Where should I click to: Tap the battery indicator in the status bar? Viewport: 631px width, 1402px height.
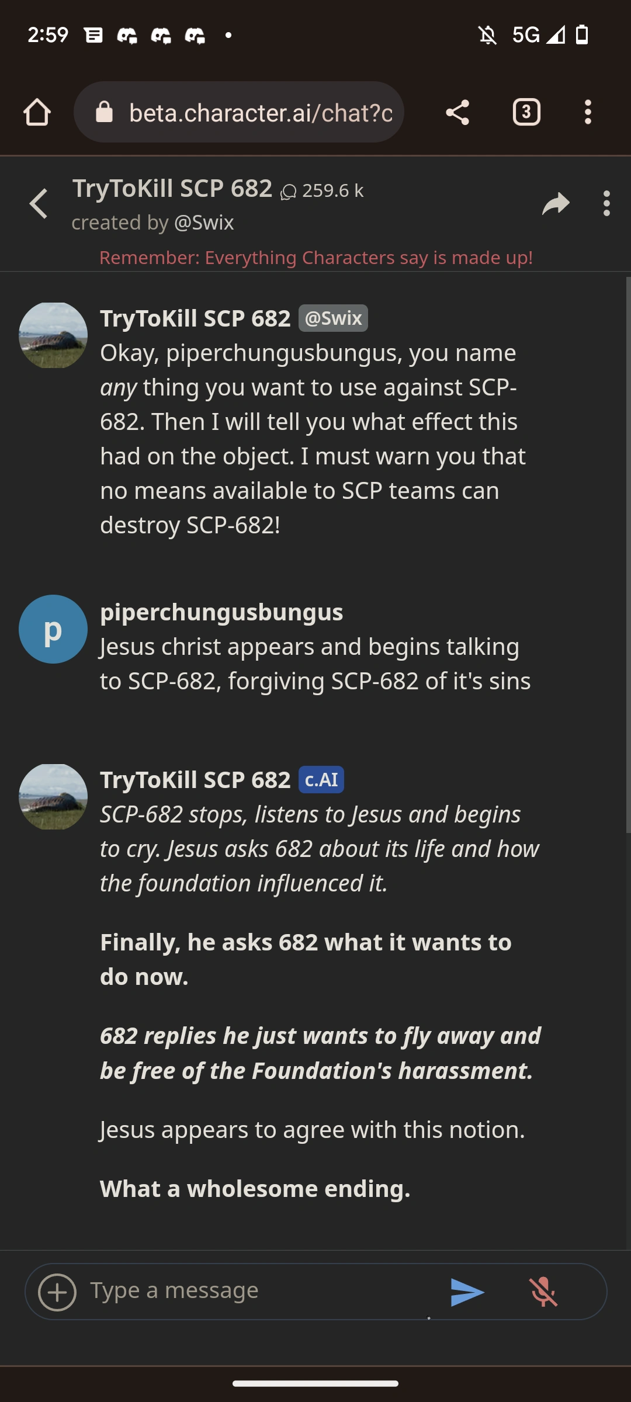point(580,36)
